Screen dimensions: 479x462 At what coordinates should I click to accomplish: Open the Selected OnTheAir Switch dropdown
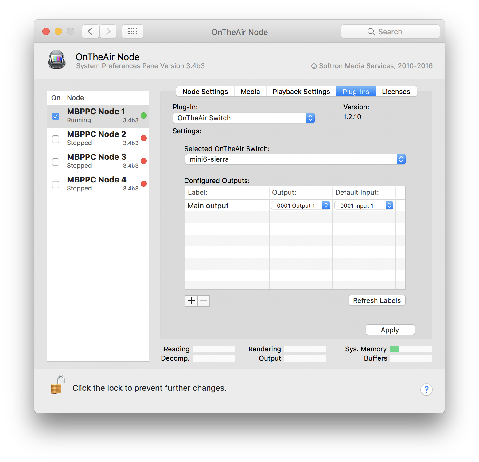295,159
